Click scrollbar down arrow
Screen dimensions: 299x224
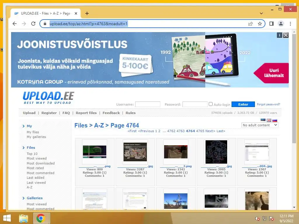294,207
